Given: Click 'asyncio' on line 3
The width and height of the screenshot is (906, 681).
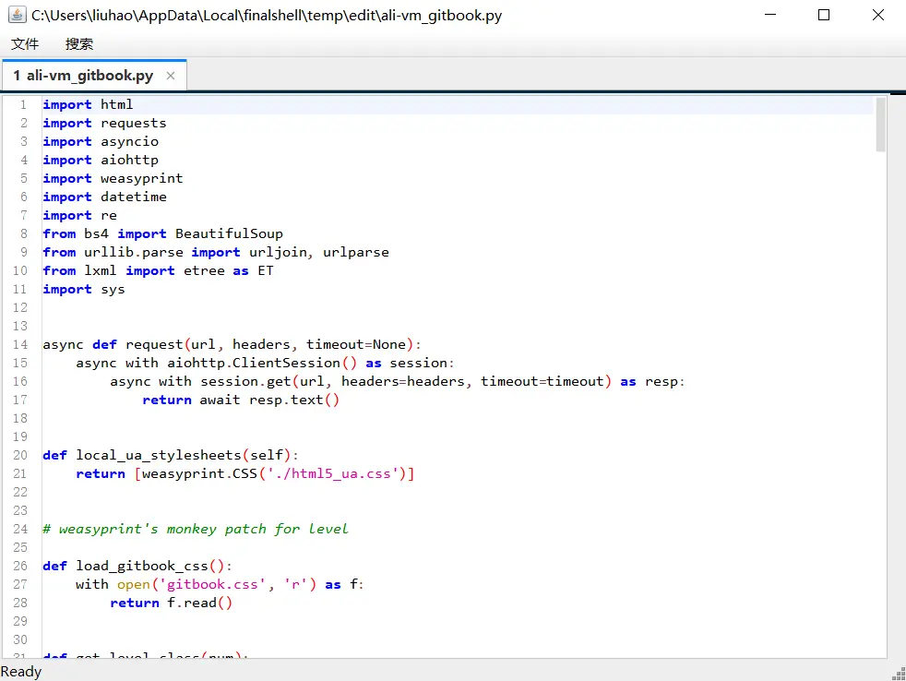Looking at the screenshot, I should pyautogui.click(x=129, y=141).
